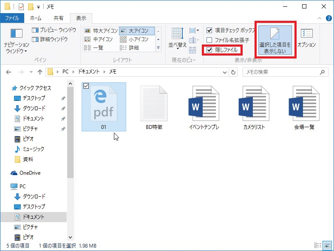
Task: Open recent locations dropdown arrow
Action: click(31, 72)
